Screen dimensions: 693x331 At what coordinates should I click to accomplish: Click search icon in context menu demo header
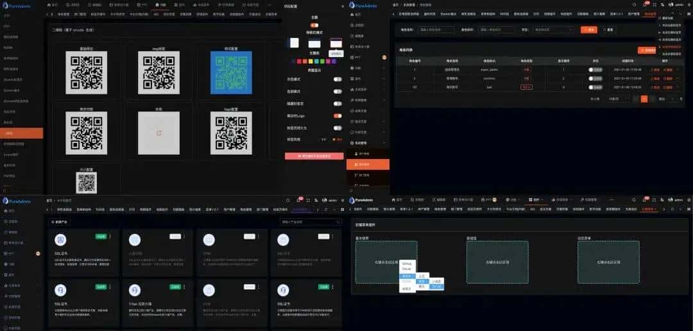(634, 200)
